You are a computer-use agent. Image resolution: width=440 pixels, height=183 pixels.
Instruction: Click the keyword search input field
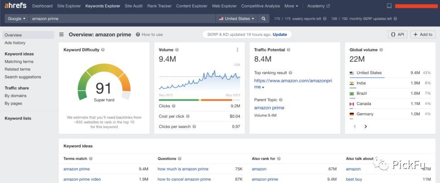pos(122,19)
